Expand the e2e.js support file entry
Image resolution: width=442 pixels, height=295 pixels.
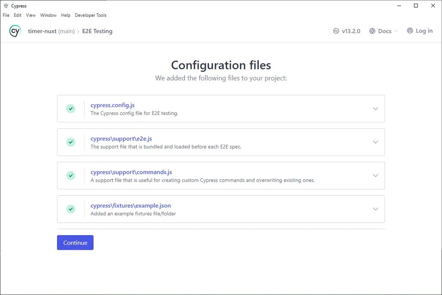[376, 142]
